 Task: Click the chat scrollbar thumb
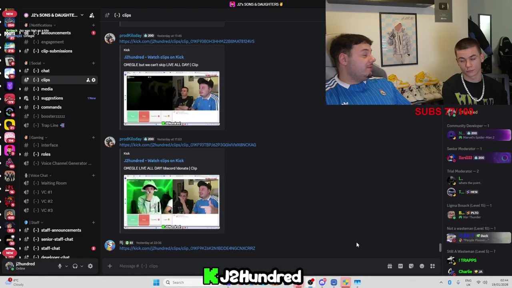click(x=440, y=248)
